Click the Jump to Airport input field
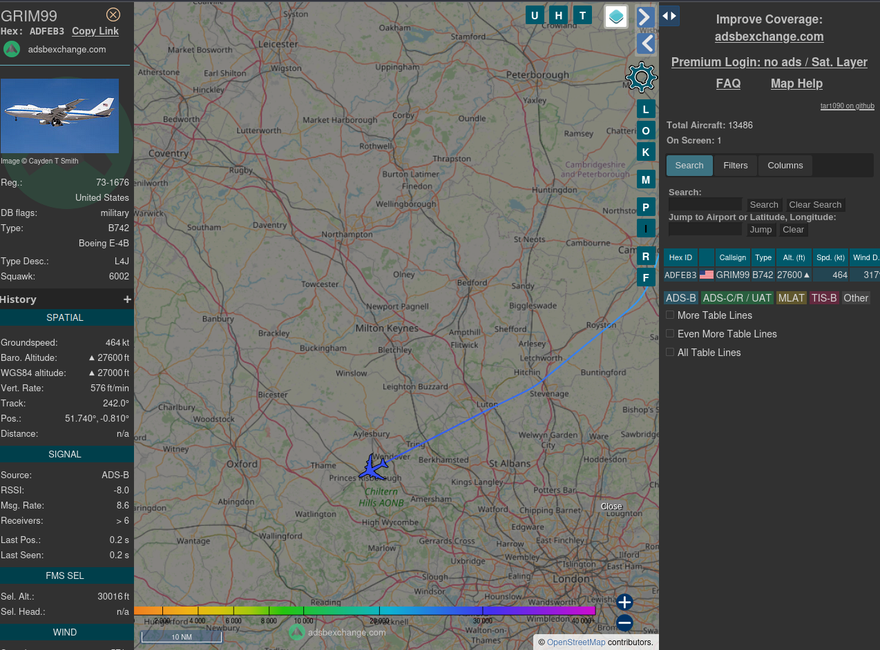The width and height of the screenshot is (880, 650). 705,229
